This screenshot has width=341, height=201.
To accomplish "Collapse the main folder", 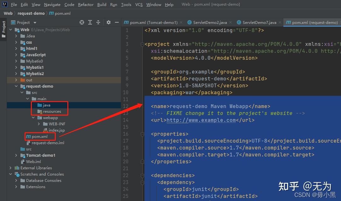I will [x=28, y=99].
